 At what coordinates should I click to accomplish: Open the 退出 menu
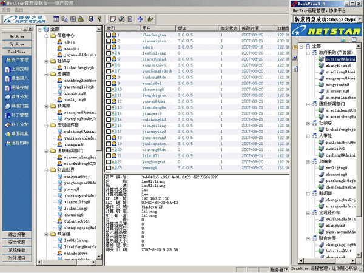pyautogui.click(x=19, y=10)
